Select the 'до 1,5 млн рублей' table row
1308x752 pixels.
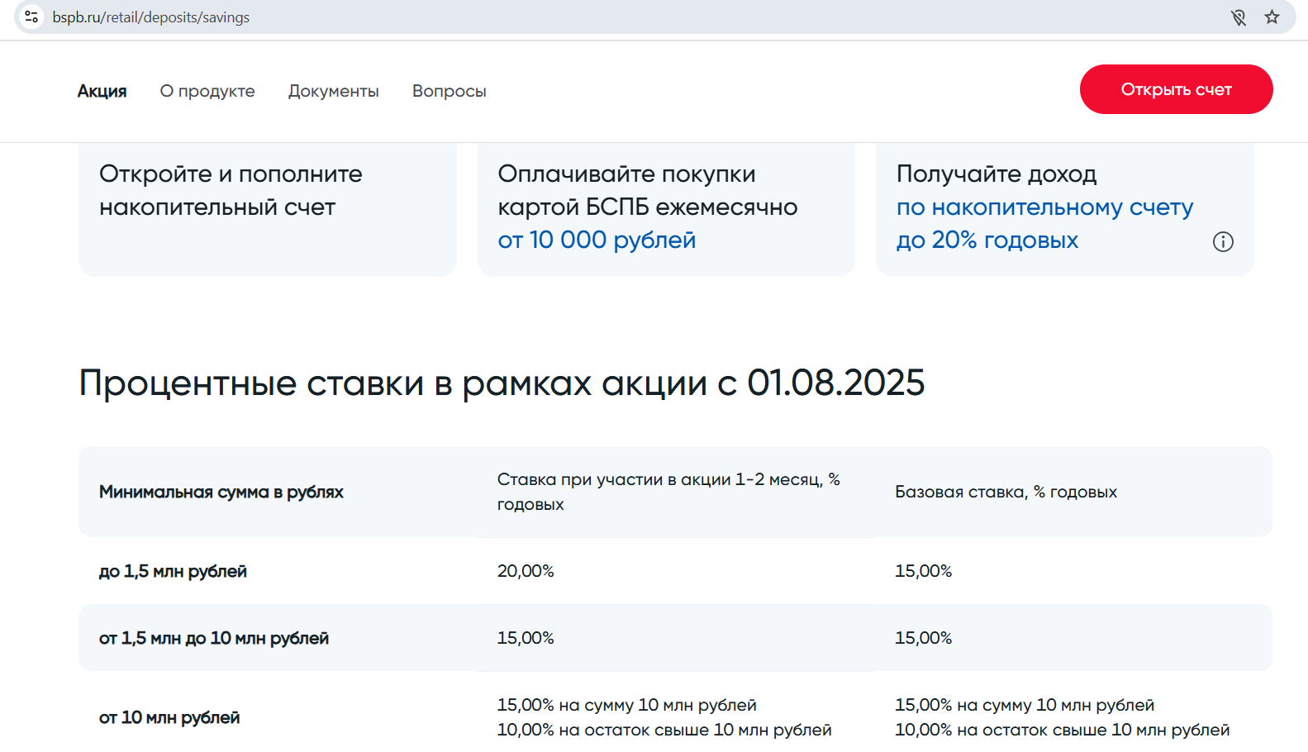(x=675, y=571)
